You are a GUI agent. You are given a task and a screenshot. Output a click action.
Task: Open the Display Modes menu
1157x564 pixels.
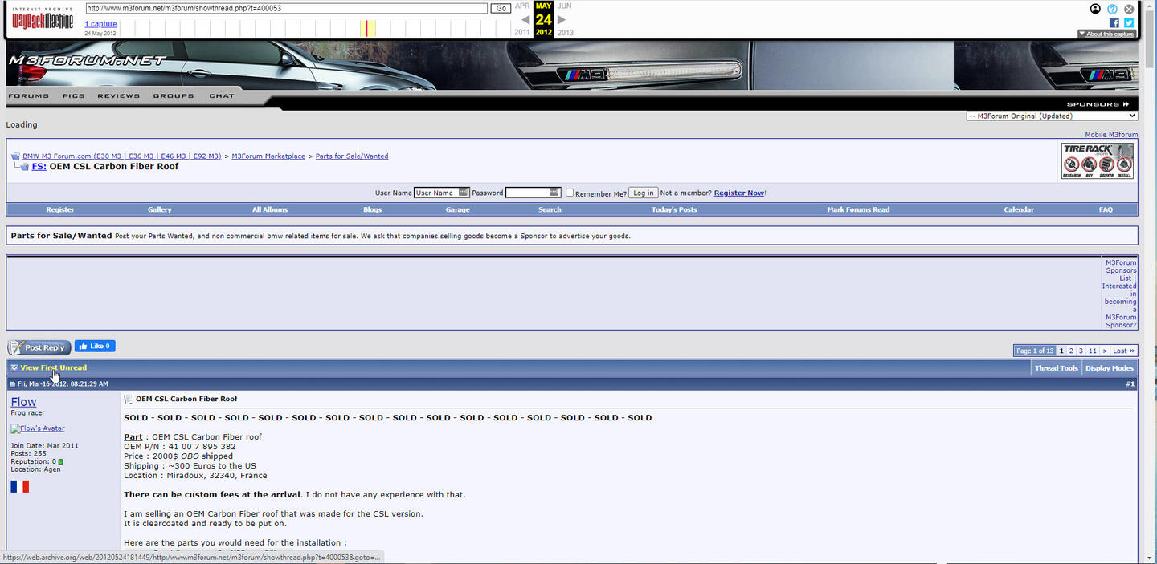[x=1110, y=368]
